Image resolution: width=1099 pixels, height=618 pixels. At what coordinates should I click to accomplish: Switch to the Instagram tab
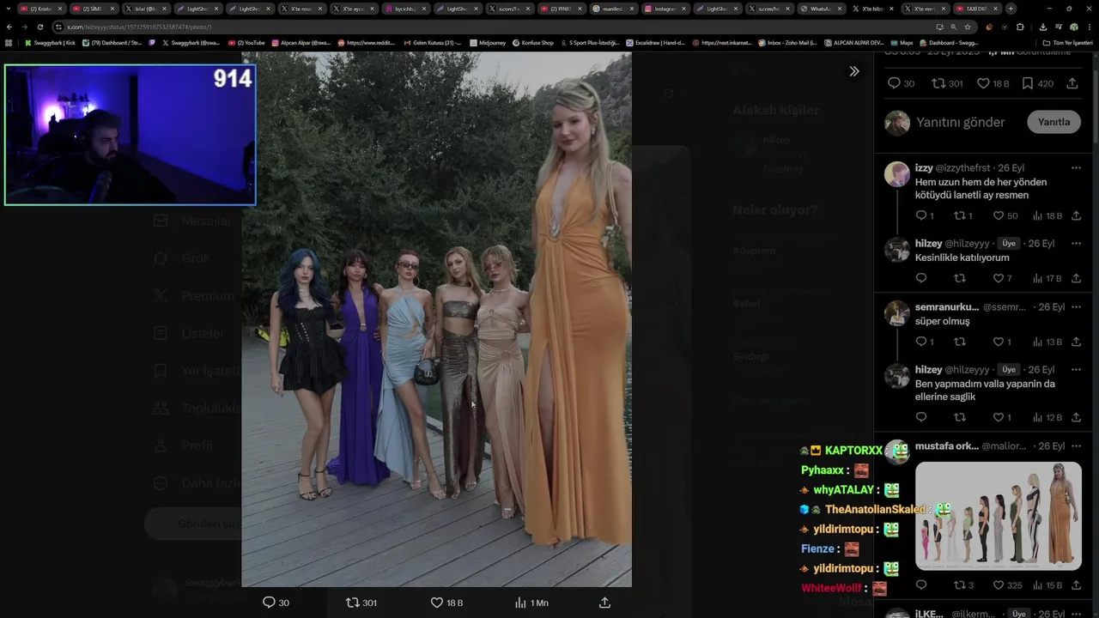pos(665,9)
